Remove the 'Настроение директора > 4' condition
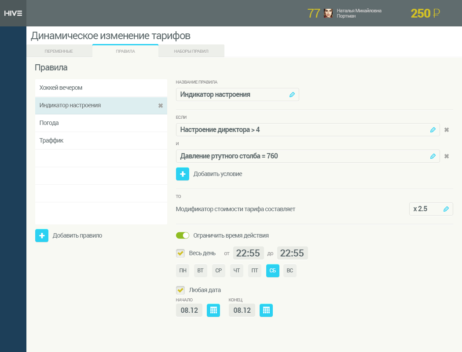This screenshot has height=352, width=462. (x=446, y=130)
